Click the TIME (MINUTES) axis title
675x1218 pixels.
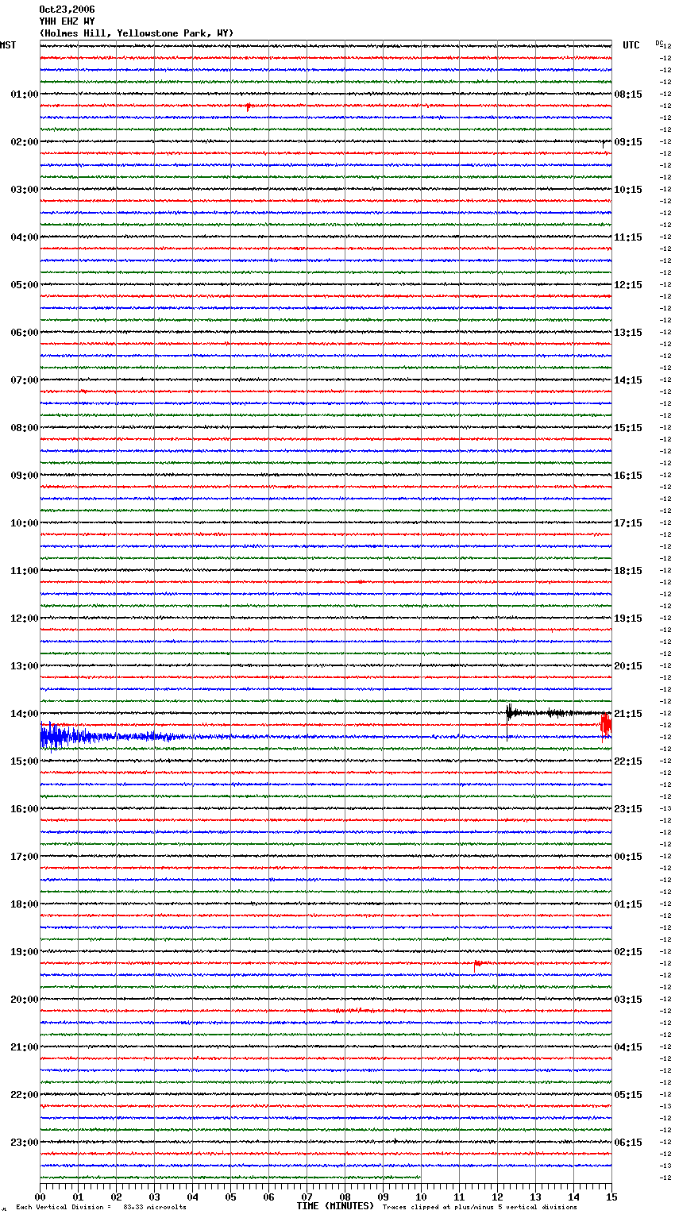coord(335,1206)
